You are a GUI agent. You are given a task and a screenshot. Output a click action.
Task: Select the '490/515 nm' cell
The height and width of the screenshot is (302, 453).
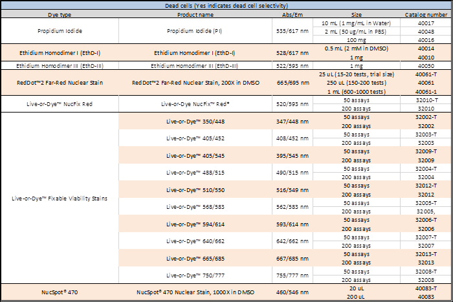click(293, 173)
